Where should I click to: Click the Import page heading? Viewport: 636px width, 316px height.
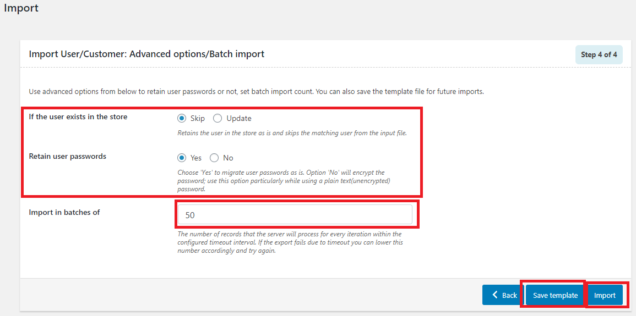point(21,8)
